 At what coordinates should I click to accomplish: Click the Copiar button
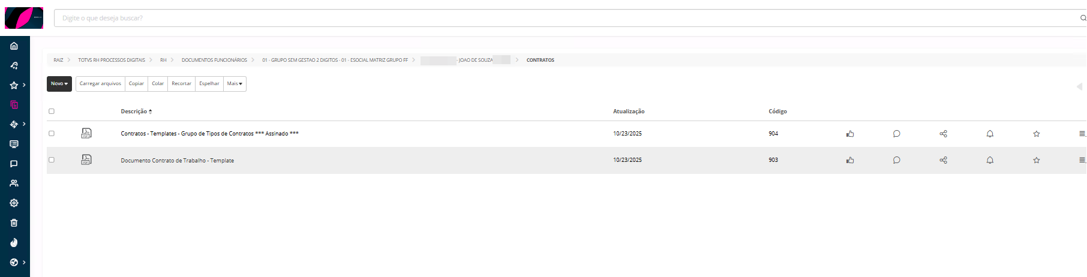click(x=136, y=84)
